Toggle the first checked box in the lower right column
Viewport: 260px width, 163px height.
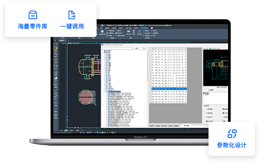point(223,109)
